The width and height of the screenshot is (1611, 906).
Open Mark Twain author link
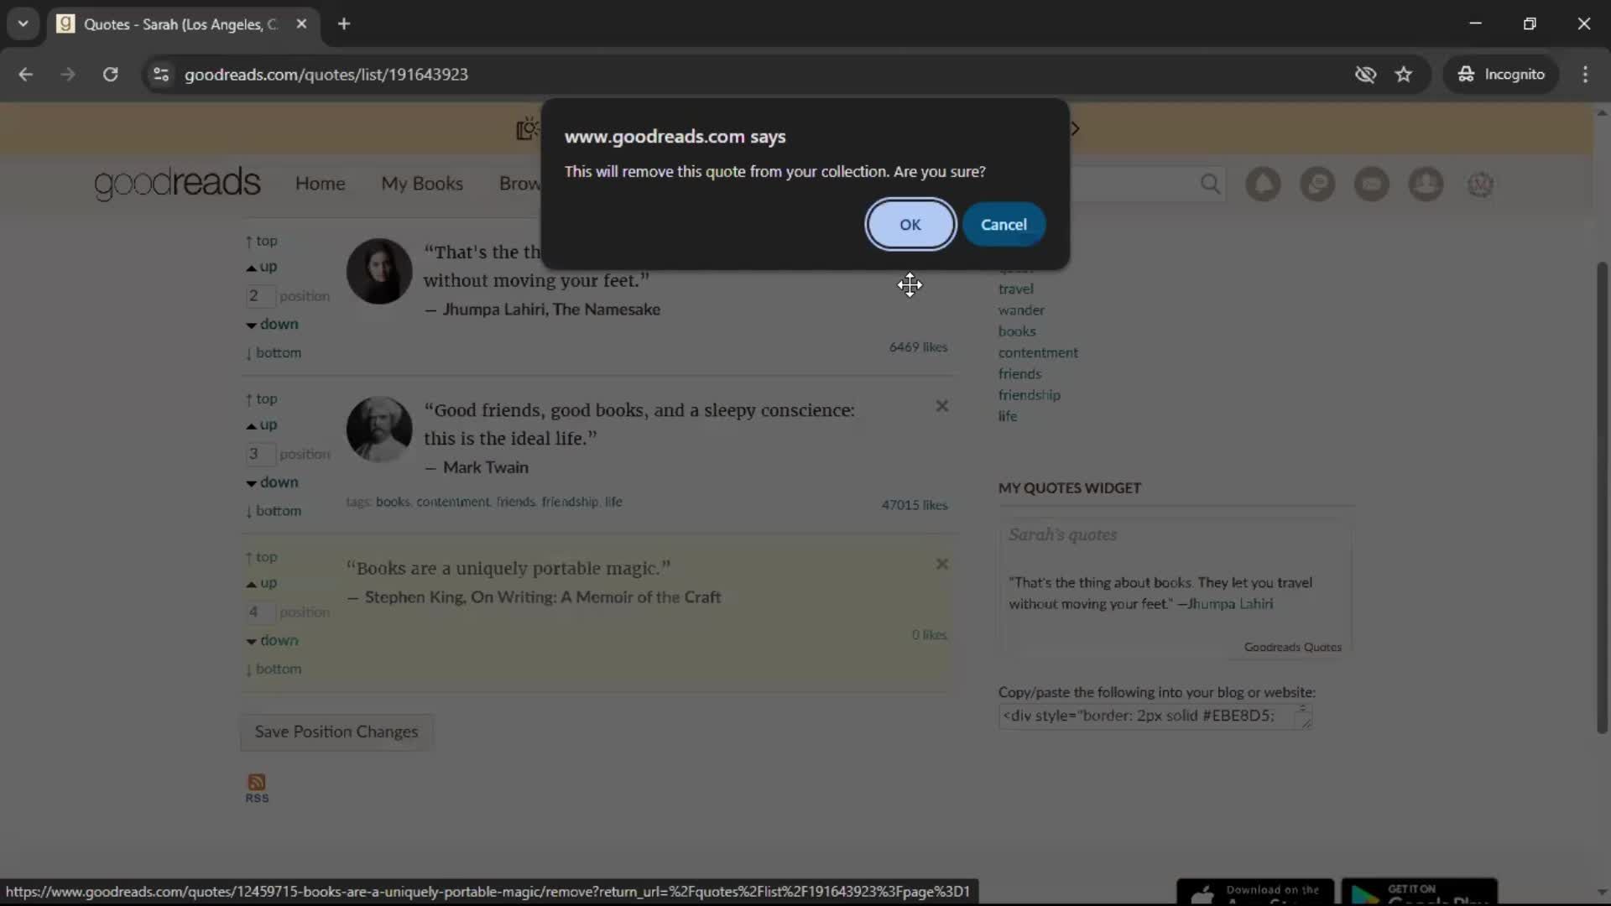click(x=486, y=467)
